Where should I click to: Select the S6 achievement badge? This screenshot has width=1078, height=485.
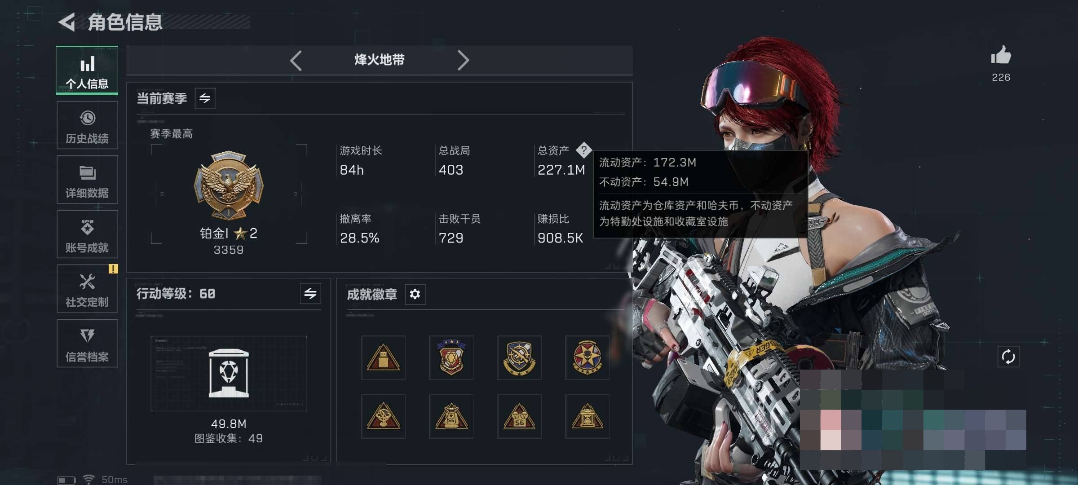[x=519, y=416]
